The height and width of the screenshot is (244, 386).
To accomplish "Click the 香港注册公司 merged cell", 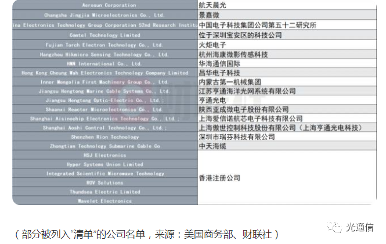I will coord(287,178).
